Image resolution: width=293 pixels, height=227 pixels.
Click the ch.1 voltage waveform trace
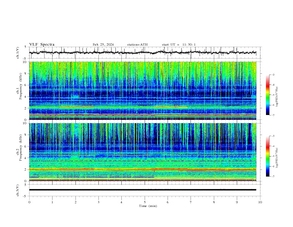(x=142, y=52)
